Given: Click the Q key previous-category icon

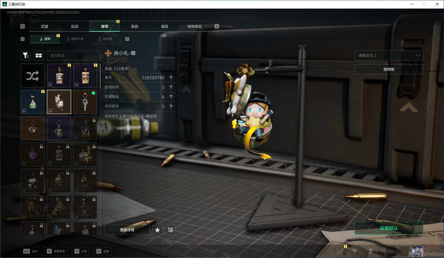Looking at the screenshot, I should (23, 26).
